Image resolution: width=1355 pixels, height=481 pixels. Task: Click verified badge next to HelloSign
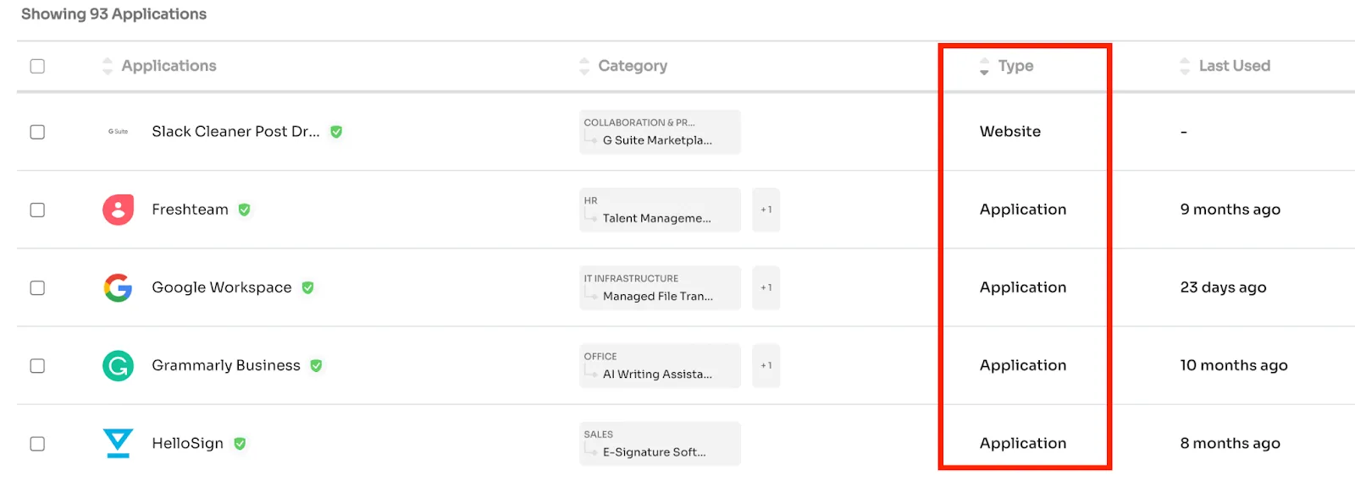(x=240, y=443)
